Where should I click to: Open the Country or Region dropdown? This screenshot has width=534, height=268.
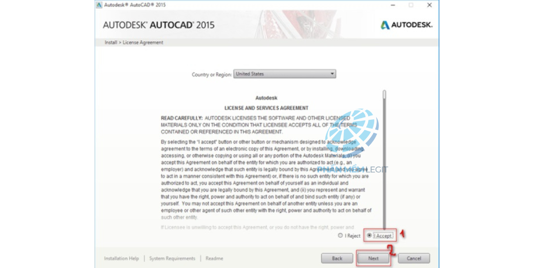point(285,74)
